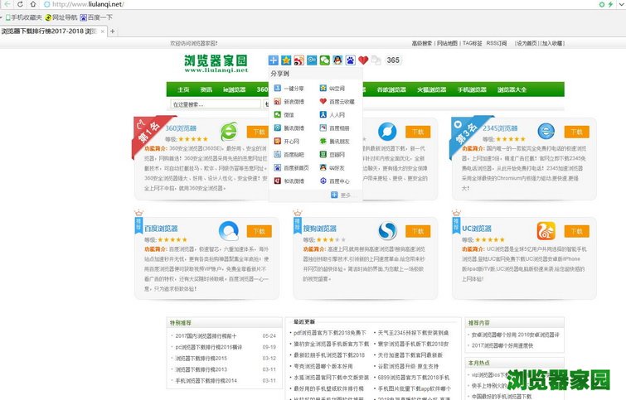Click the green WeChat icon in the share bar
The height and width of the screenshot is (400, 626).
[324, 60]
